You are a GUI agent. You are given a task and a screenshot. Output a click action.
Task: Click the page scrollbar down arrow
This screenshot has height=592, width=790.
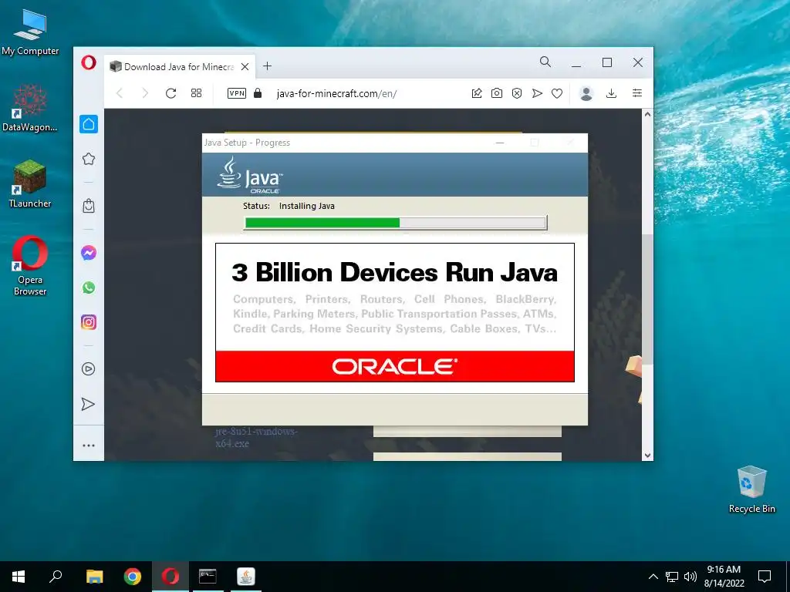647,456
